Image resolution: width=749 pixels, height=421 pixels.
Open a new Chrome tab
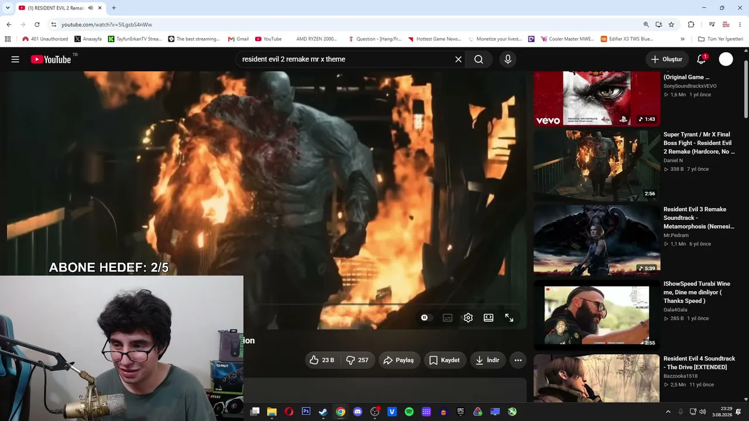(x=114, y=8)
